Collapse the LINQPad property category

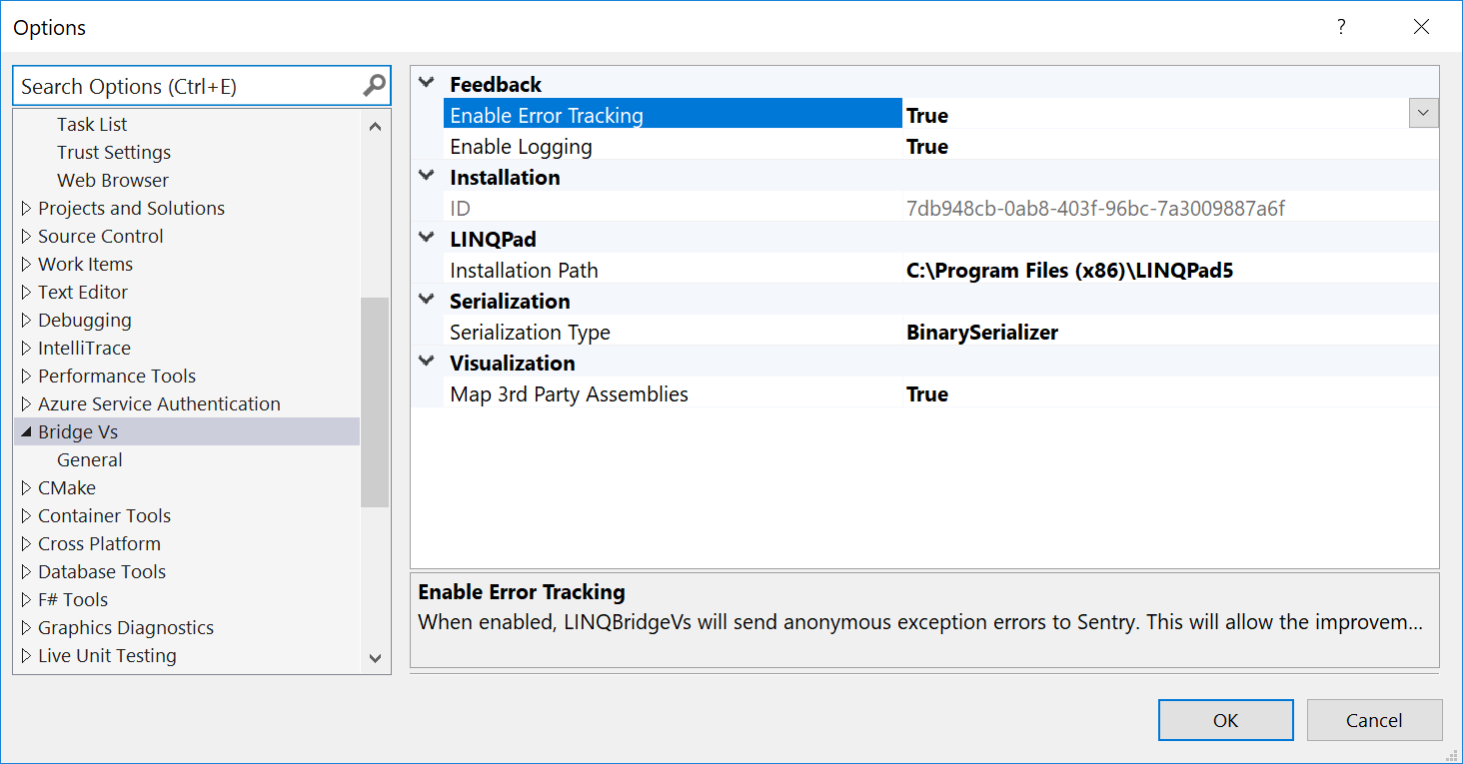coord(428,239)
